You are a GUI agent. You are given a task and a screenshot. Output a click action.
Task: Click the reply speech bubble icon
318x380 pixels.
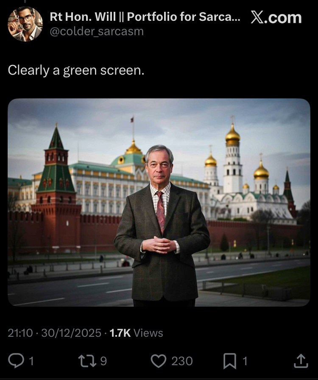coord(16,360)
